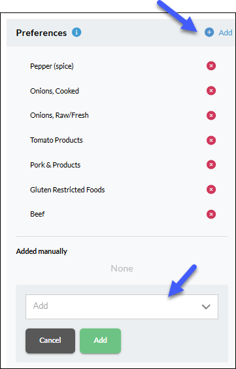Delete Pork & Products entry
Screen dimensions: 236x369
tap(211, 165)
